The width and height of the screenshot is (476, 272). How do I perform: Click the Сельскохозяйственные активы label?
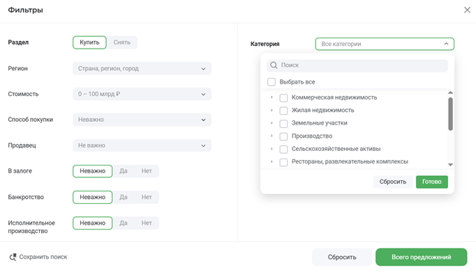[336, 149]
